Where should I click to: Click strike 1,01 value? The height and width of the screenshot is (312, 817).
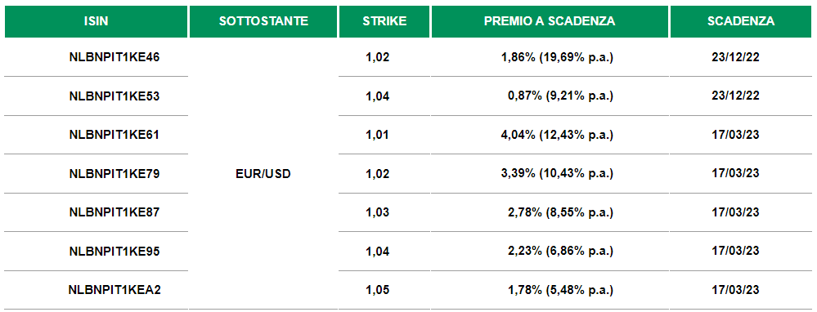378,135
